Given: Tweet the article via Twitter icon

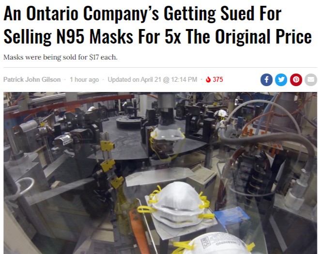Looking at the screenshot, I should [281, 80].
